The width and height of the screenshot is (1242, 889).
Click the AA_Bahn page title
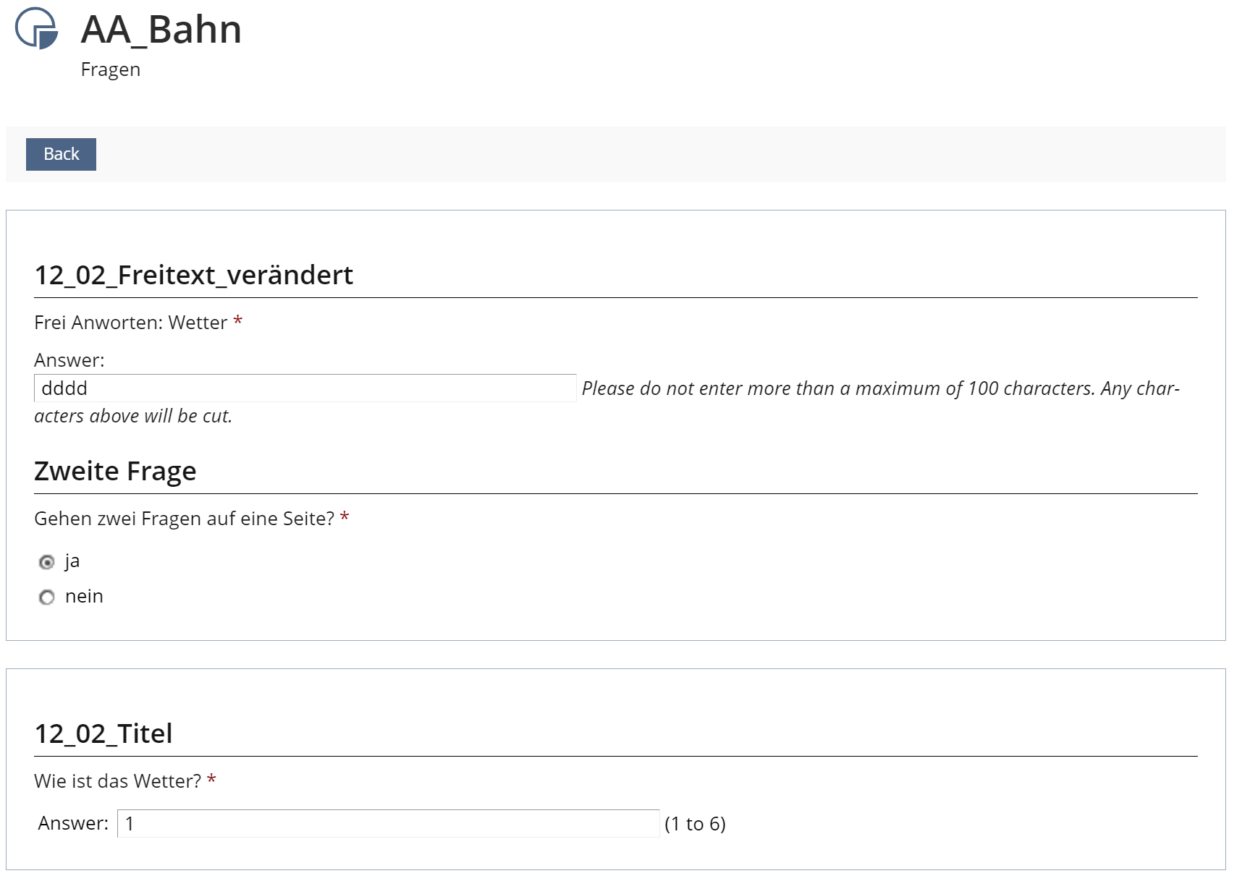(x=161, y=30)
